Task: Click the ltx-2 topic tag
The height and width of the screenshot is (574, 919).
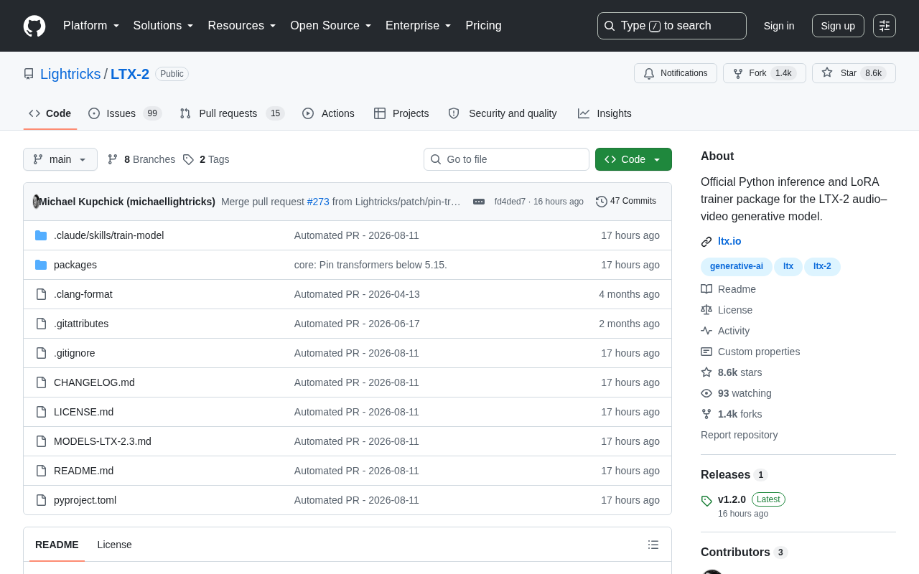Action: [x=822, y=267]
